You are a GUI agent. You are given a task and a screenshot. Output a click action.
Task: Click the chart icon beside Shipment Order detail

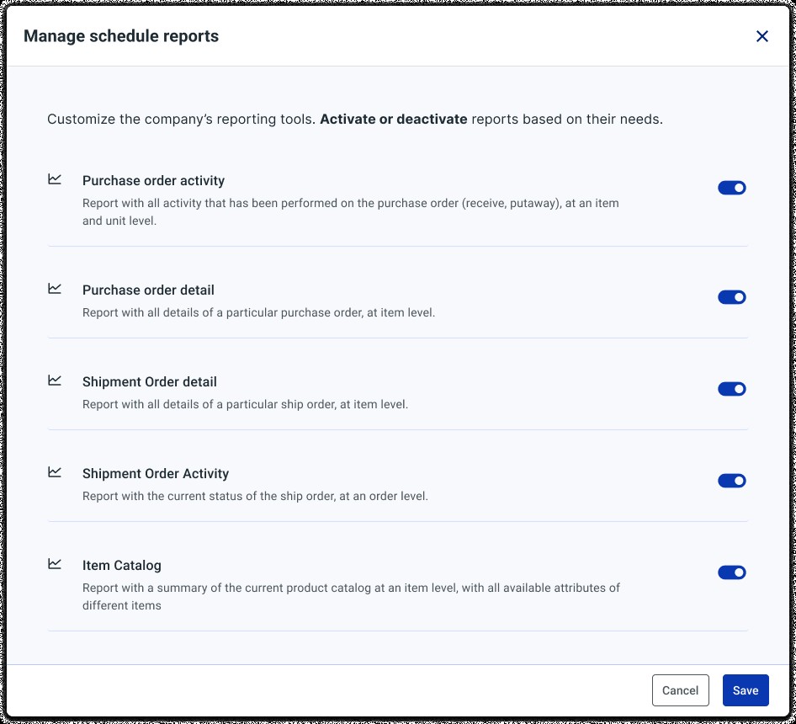pyautogui.click(x=55, y=380)
